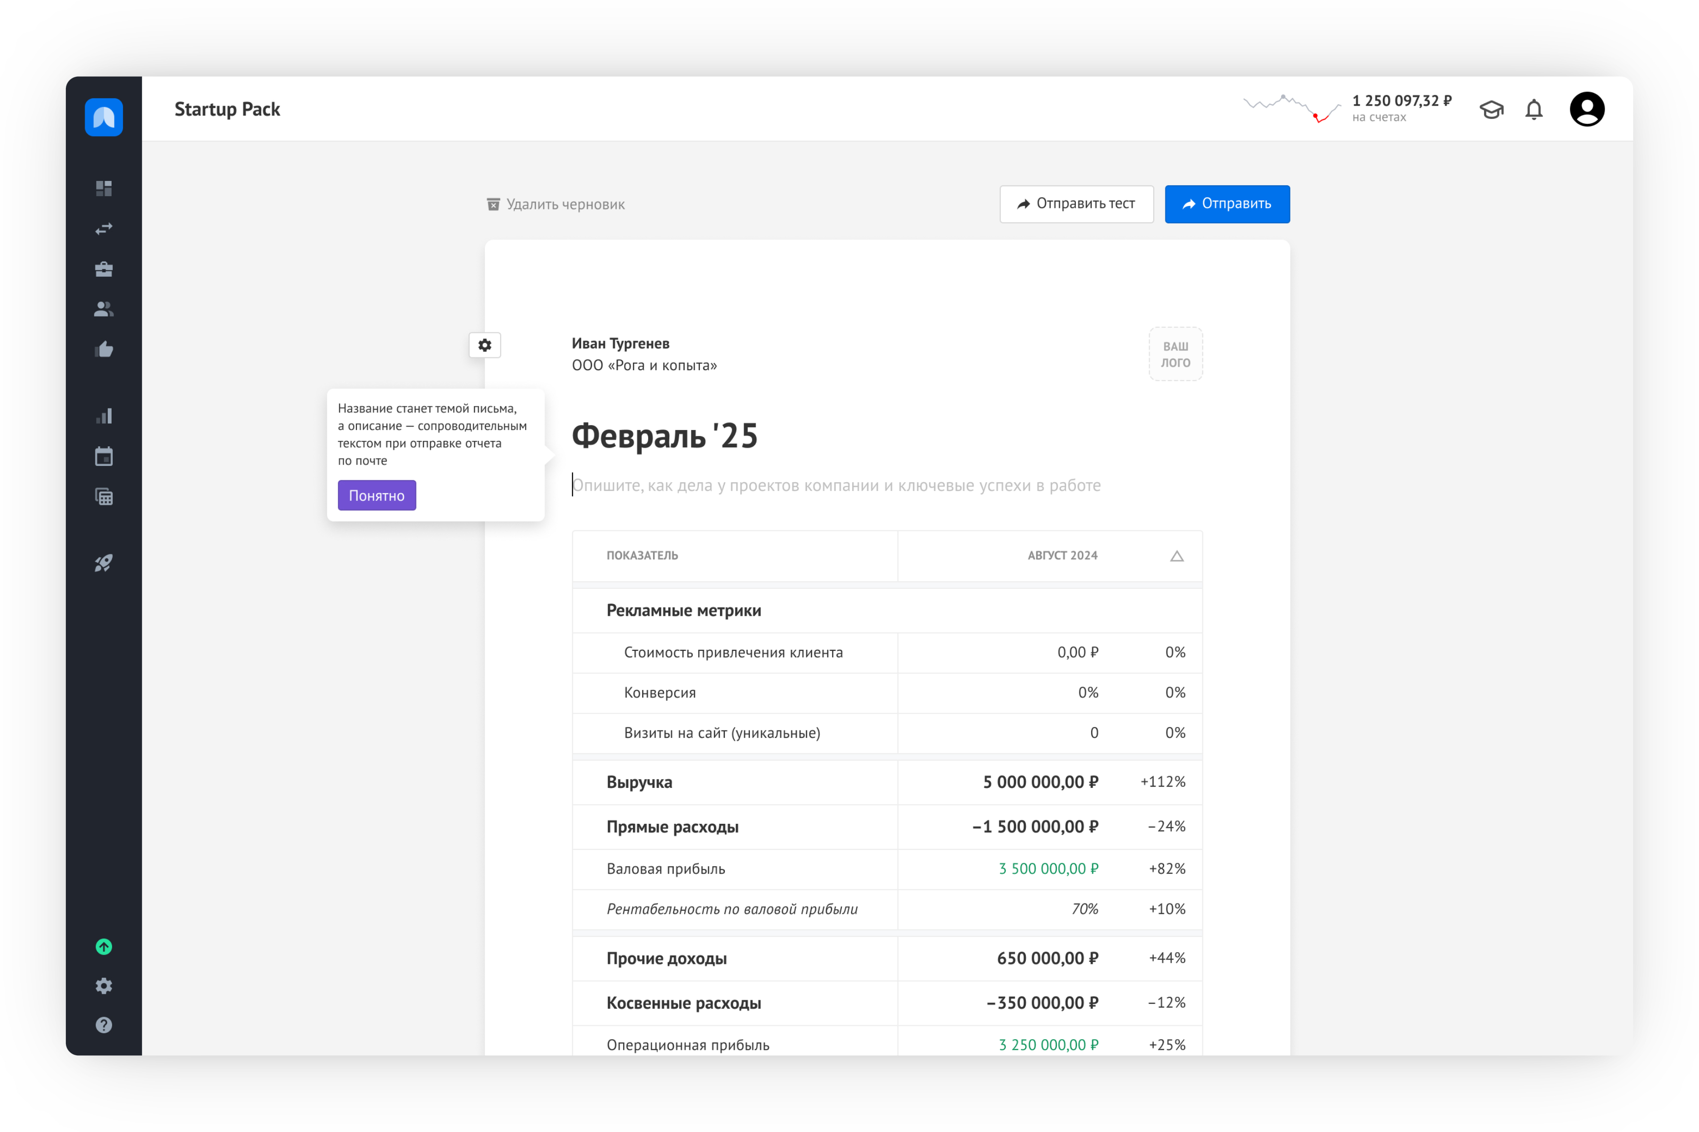The width and height of the screenshot is (1699, 1132).
Task: Select the Визиты на сайт (уникальные) row
Action: tap(887, 733)
